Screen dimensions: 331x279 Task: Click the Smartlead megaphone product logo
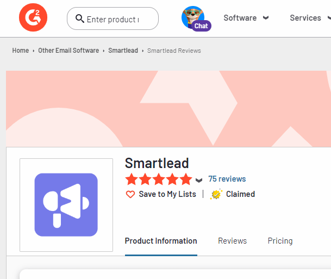click(66, 204)
